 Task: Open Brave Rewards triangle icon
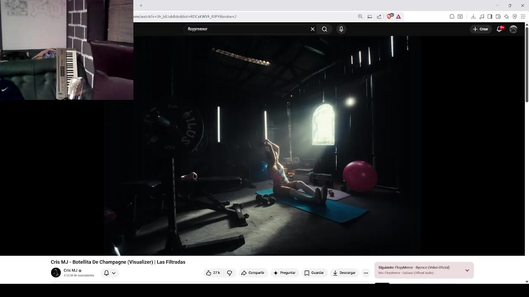click(x=398, y=16)
